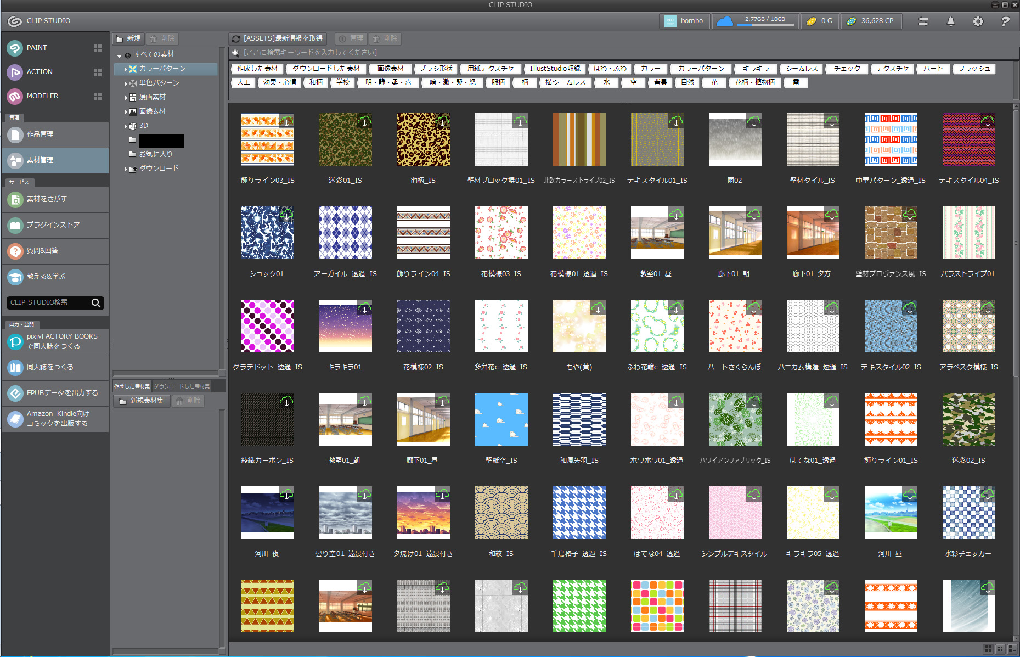1020x657 pixels.
Task: Click the cloud storage icon
Action: click(725, 21)
